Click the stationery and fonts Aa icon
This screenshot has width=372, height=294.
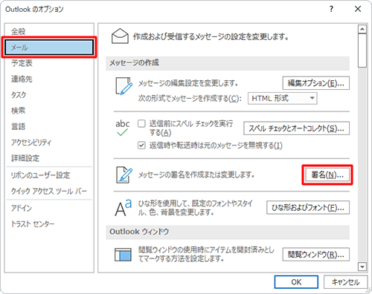124,208
